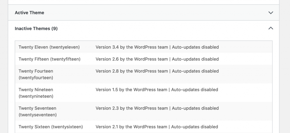Toggle the Inactive Themes (9) heading
The width and height of the screenshot is (290, 133).
click(36, 28)
